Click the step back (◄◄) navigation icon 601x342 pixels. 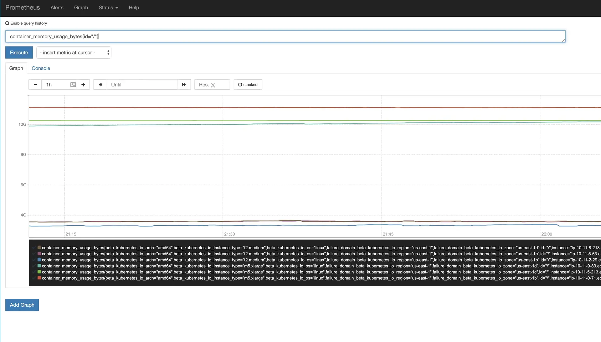click(x=100, y=84)
